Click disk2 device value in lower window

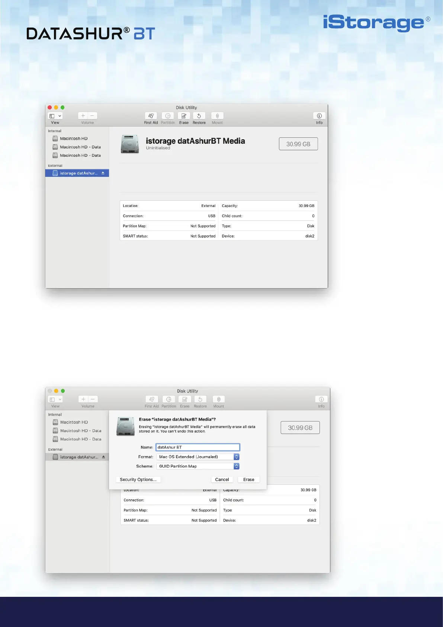pos(312,521)
